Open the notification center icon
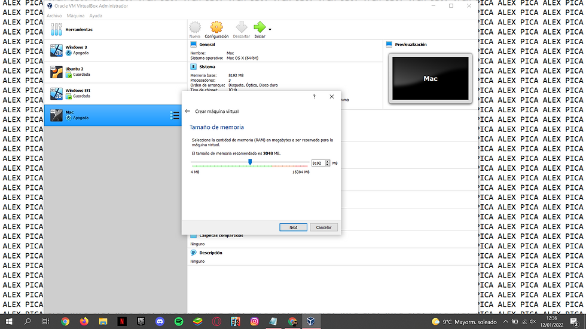 point(575,322)
